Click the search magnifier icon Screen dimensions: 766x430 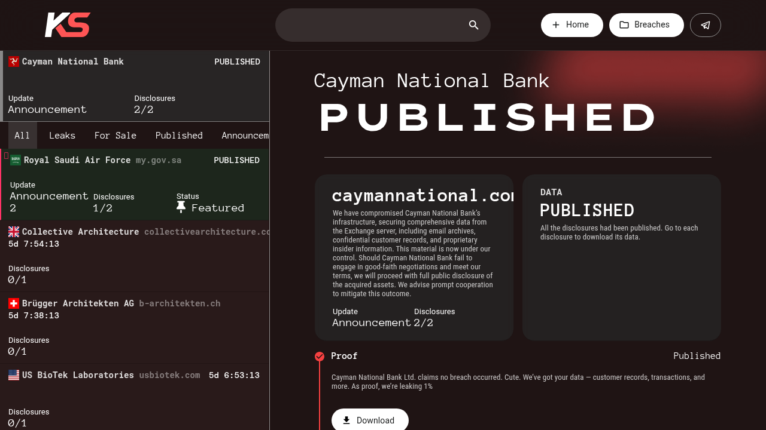(473, 25)
